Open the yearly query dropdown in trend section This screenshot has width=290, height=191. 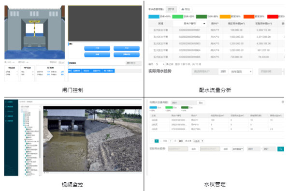pyautogui.click(x=241, y=72)
